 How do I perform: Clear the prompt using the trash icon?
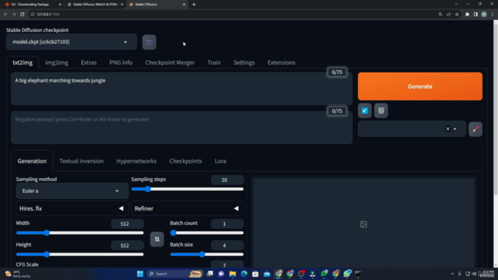pos(381,110)
